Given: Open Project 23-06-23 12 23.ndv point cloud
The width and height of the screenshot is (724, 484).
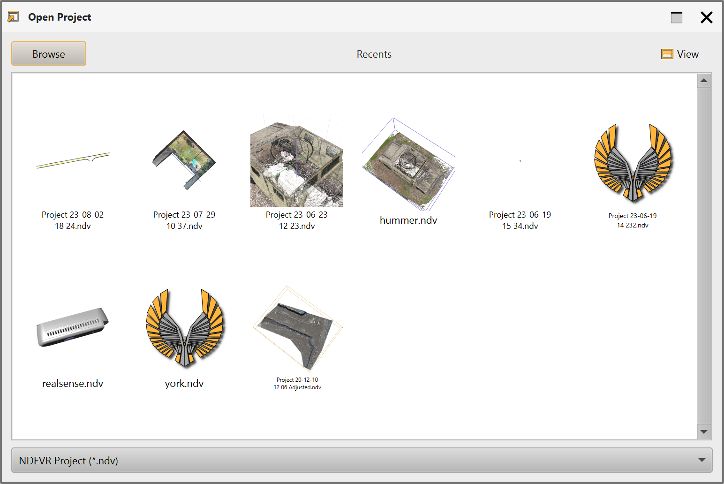Looking at the screenshot, I should click(297, 161).
